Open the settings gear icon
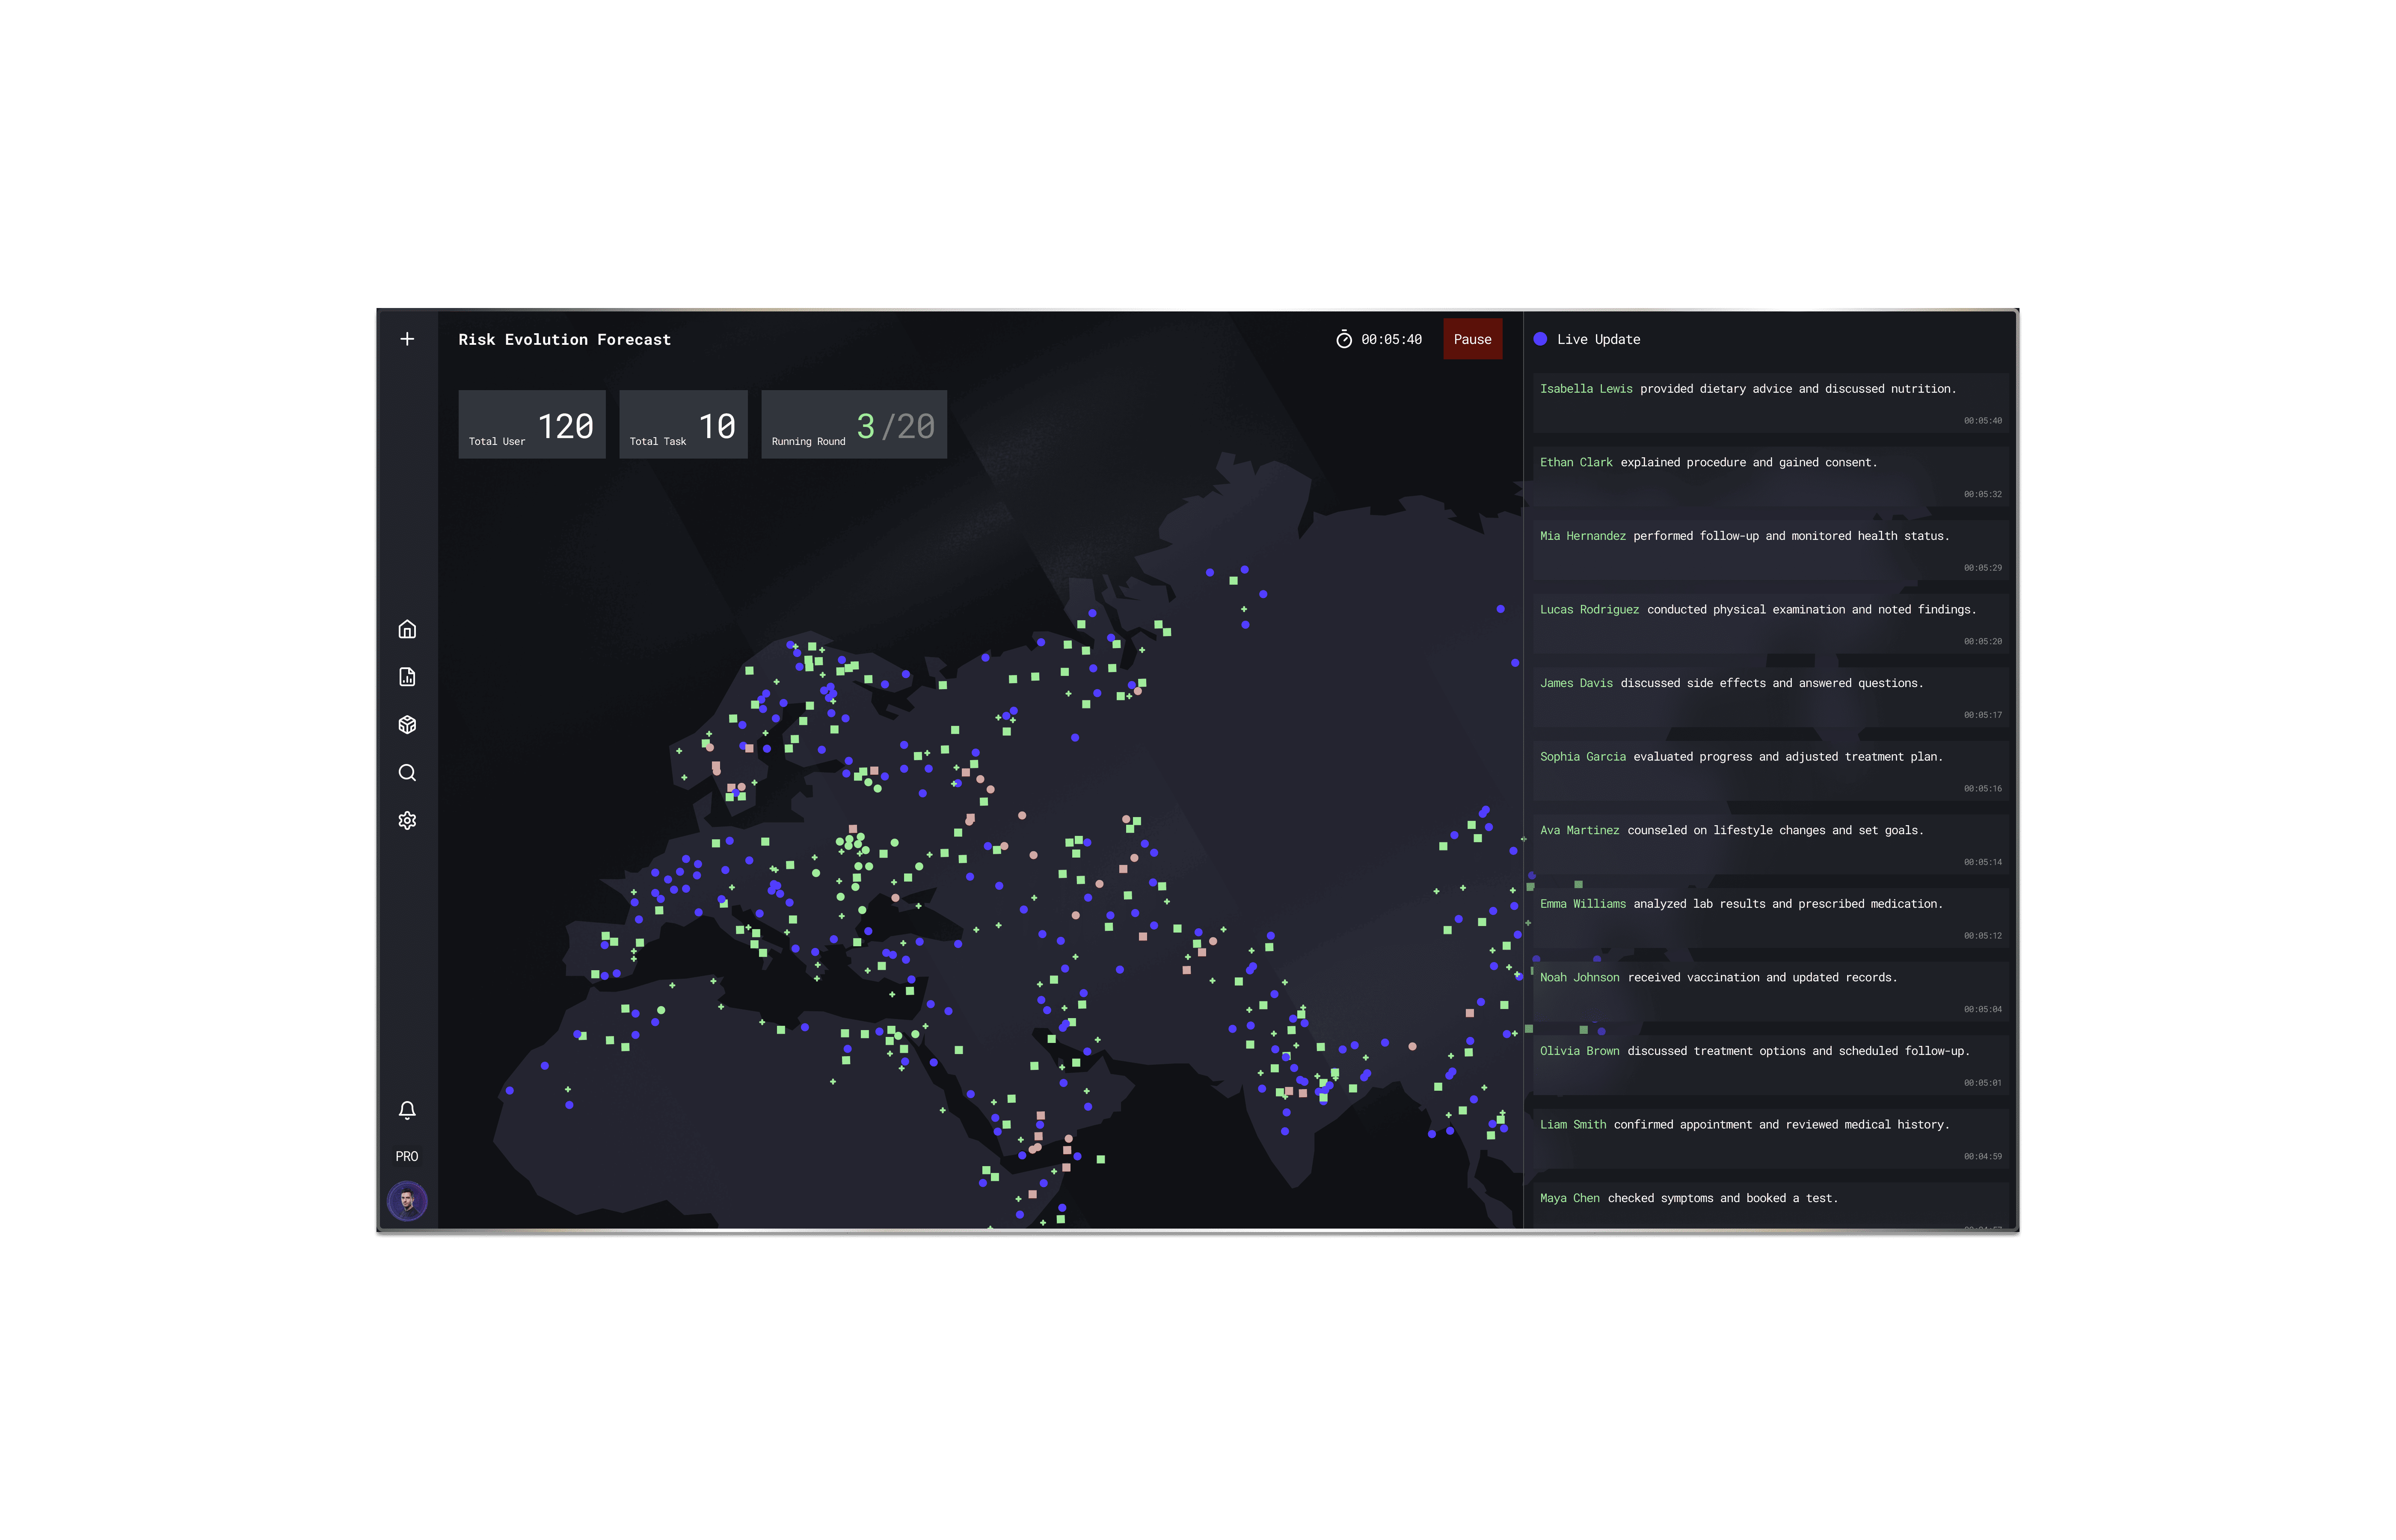This screenshot has height=1540, width=2396. 407,821
